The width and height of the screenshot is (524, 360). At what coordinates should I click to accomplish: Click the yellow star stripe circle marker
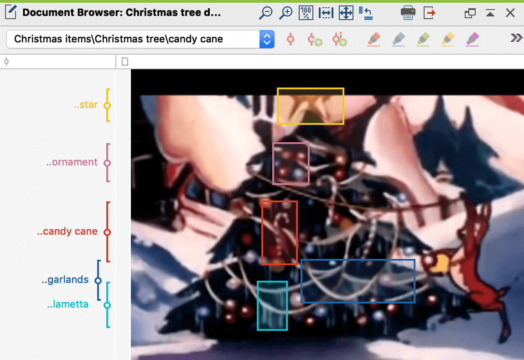[x=107, y=106]
